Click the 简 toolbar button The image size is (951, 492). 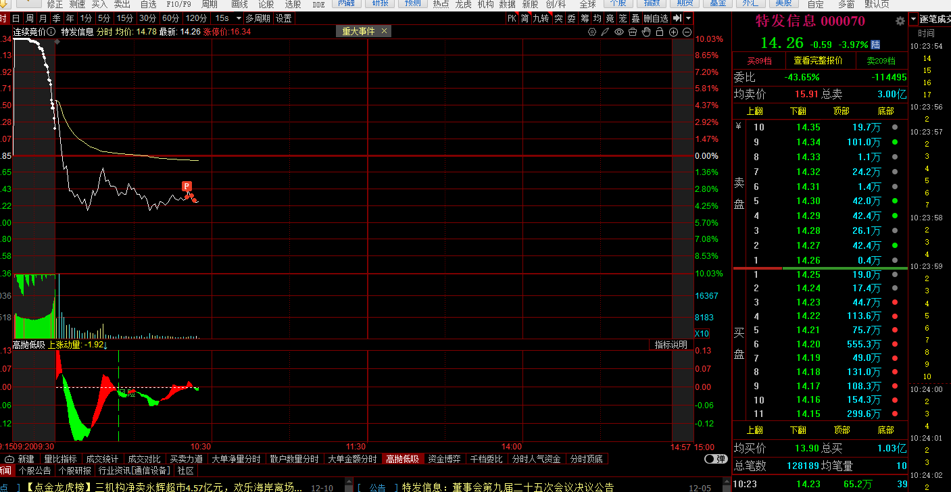(x=525, y=18)
